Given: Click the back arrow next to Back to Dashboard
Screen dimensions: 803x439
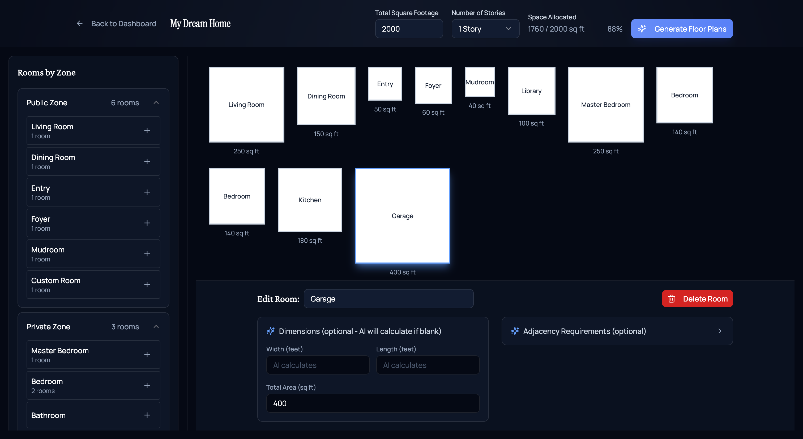Looking at the screenshot, I should pos(80,23).
